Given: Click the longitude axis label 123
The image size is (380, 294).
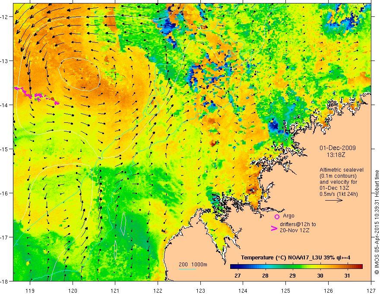Looking at the screenshot, I should 200,291.
